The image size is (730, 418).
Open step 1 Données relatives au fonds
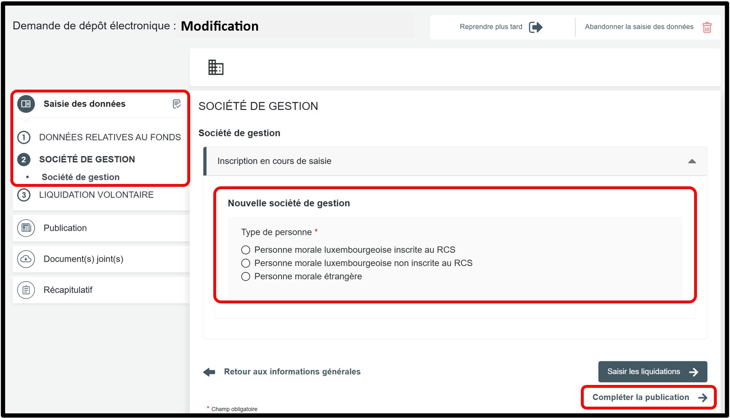point(109,137)
